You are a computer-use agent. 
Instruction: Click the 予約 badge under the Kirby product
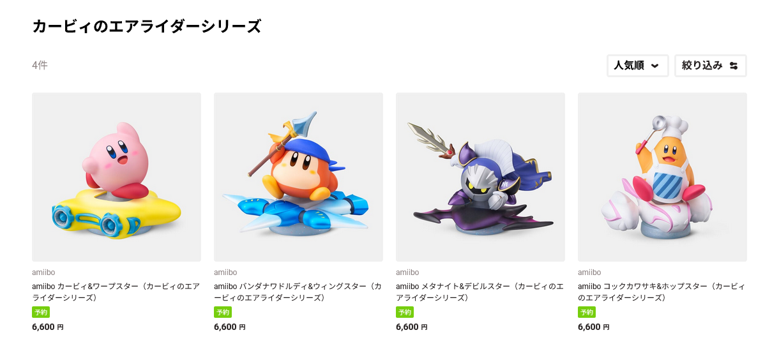pyautogui.click(x=41, y=312)
